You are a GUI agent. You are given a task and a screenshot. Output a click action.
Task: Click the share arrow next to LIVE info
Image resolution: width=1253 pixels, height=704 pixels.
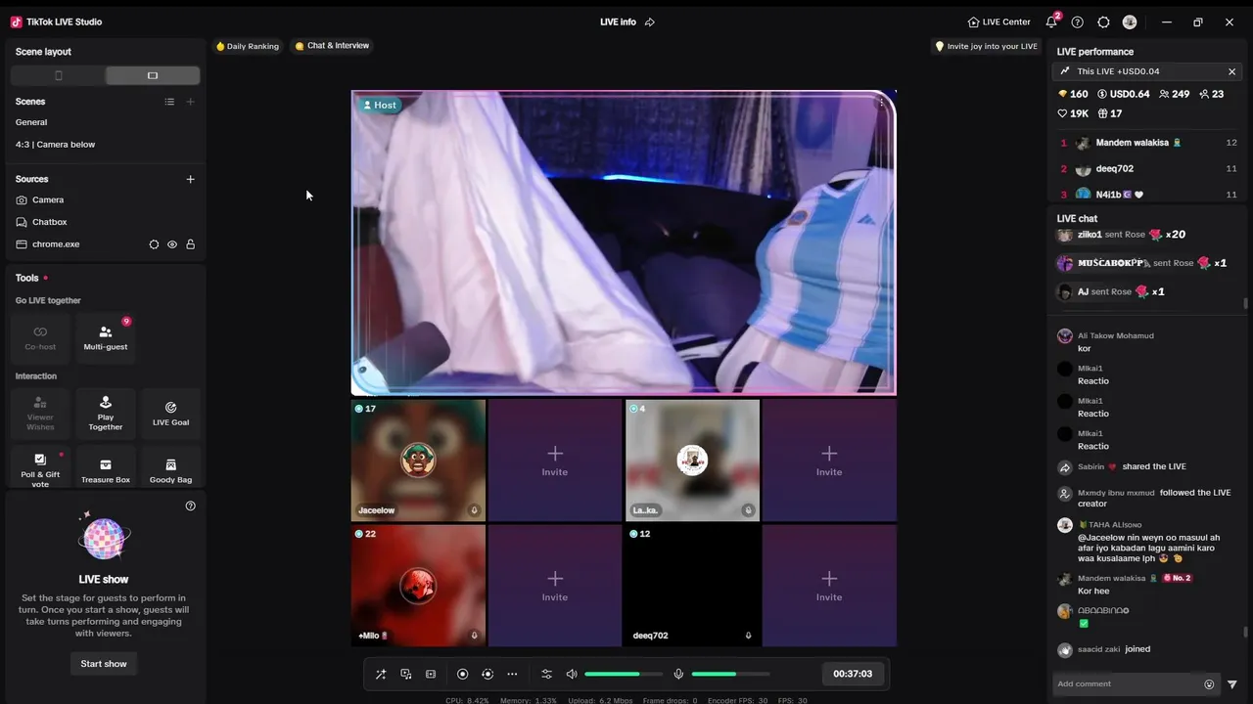pos(650,22)
